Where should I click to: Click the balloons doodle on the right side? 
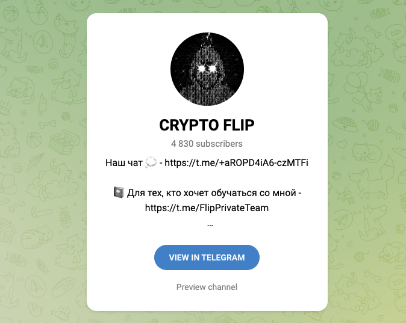[355, 81]
